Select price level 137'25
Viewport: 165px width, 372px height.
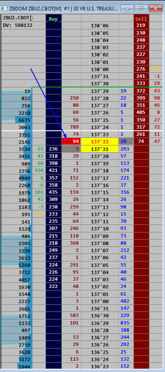[x=99, y=120]
